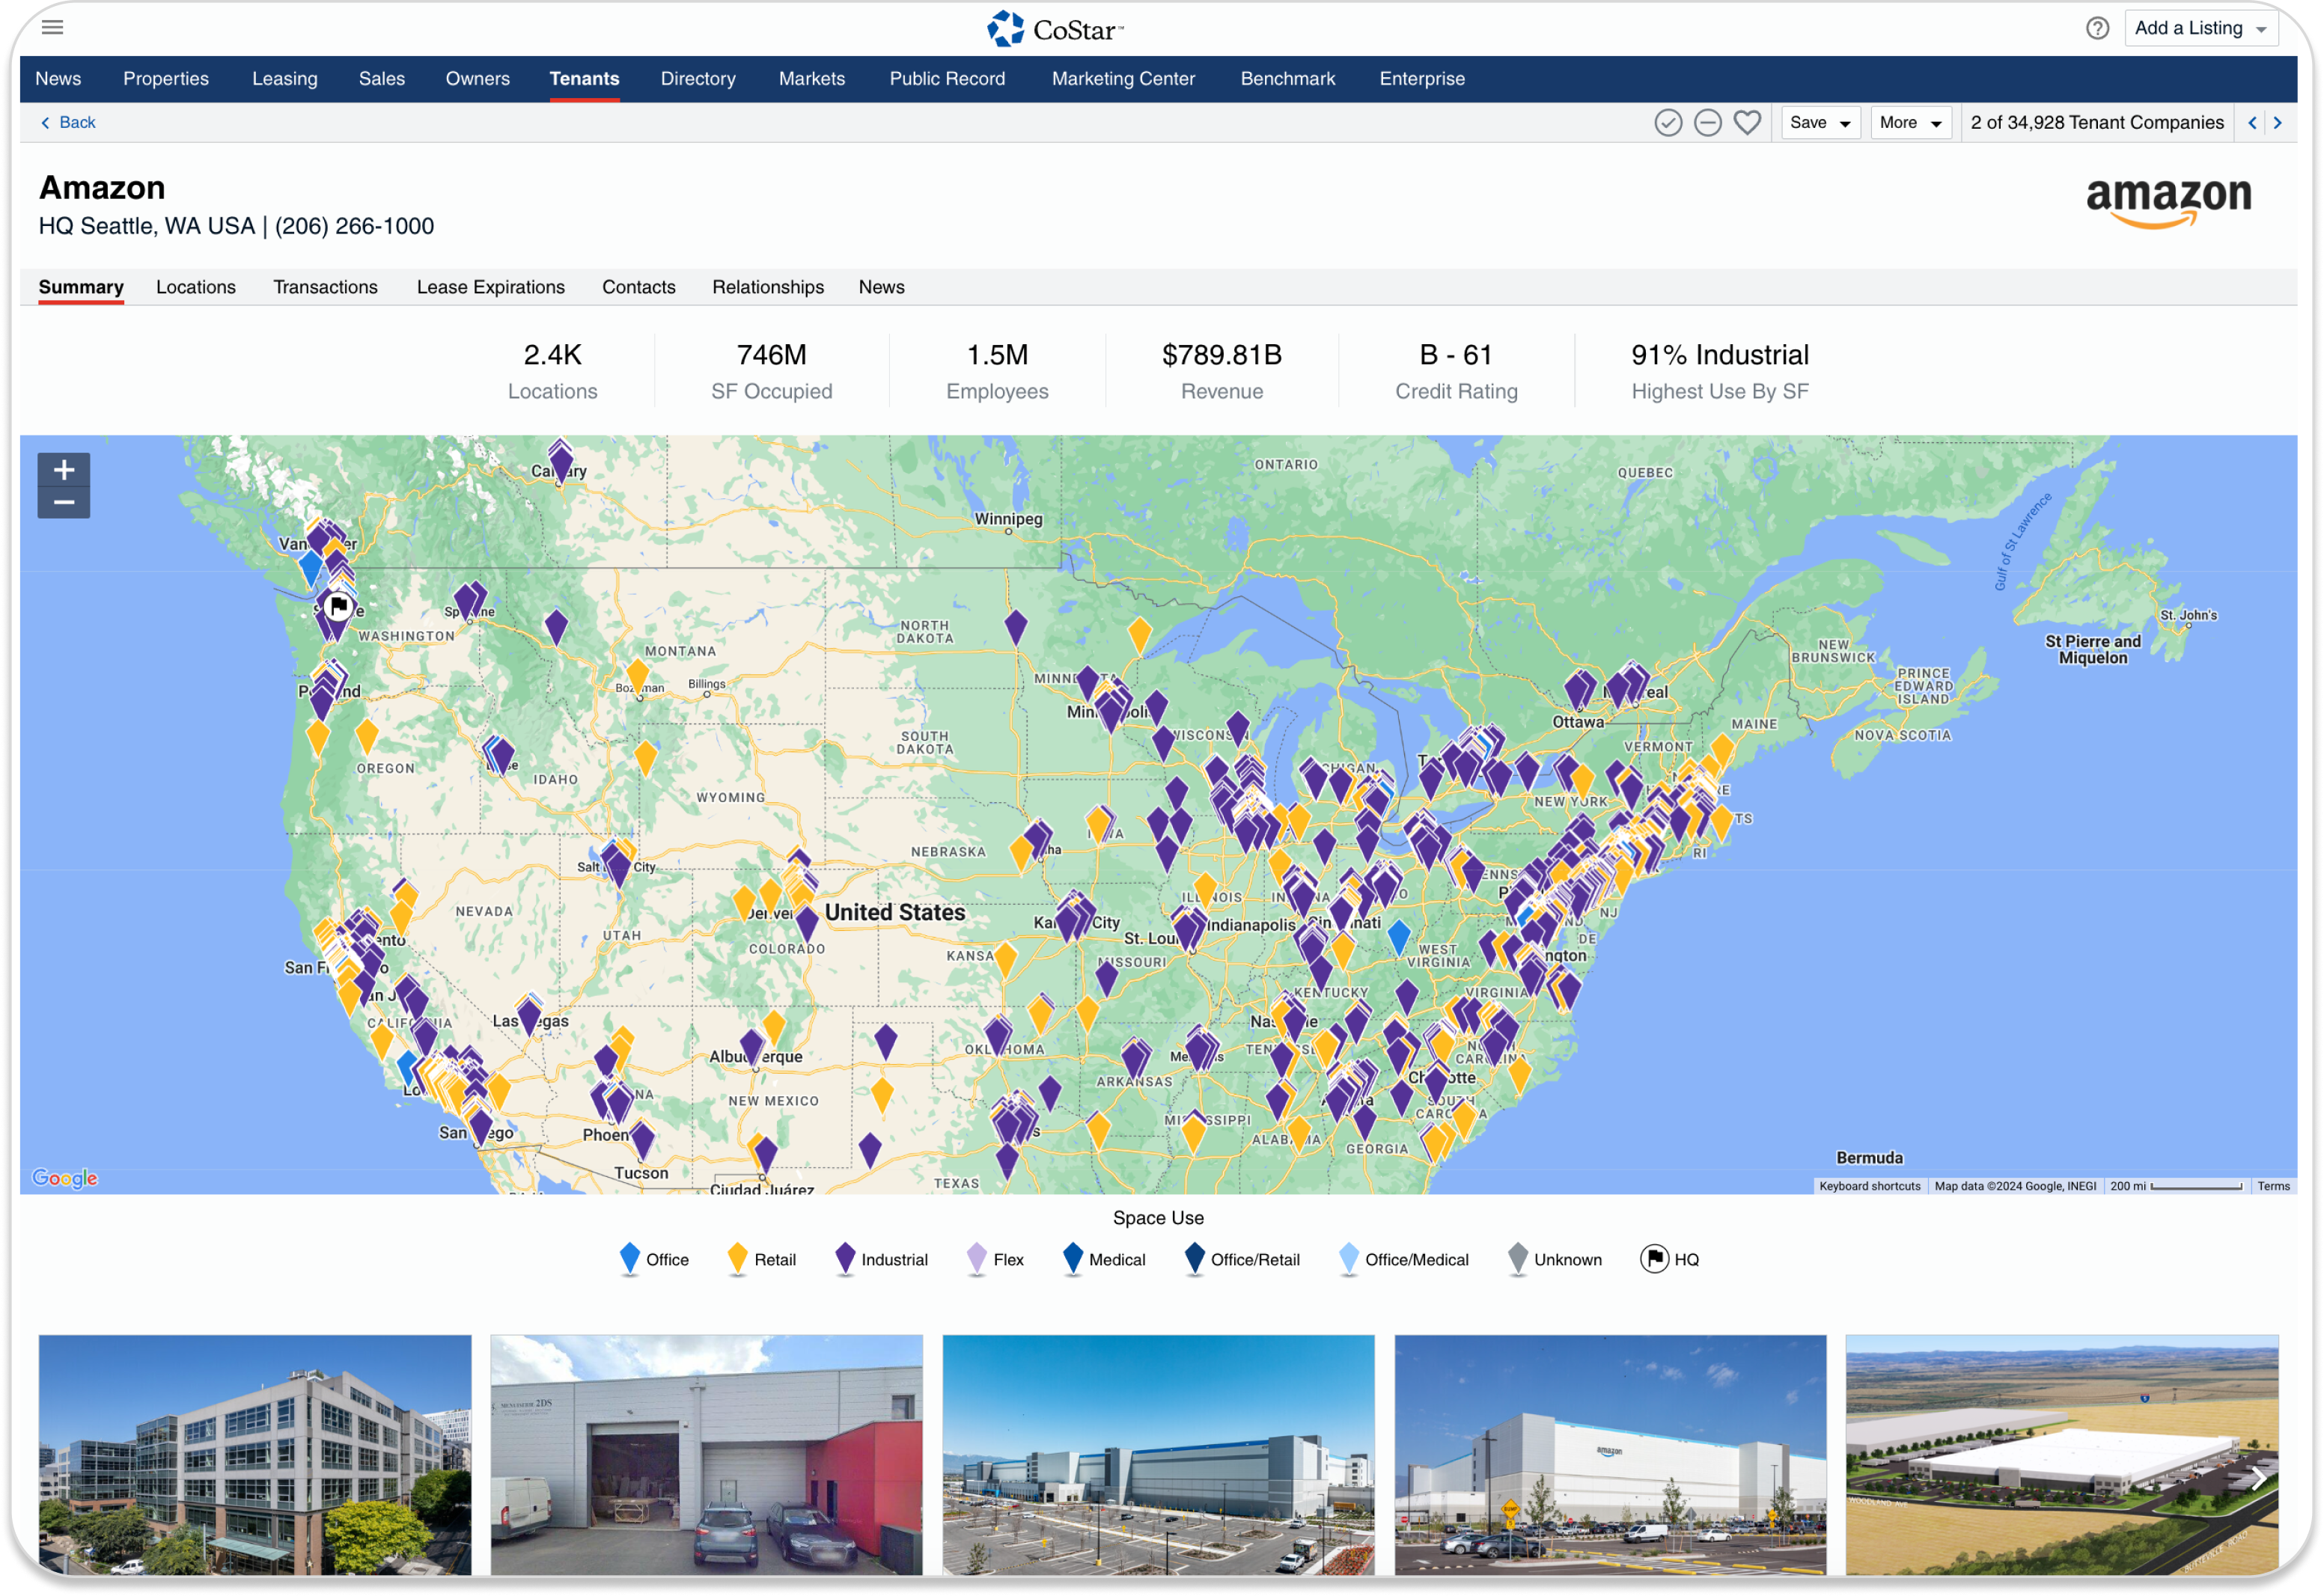Open the Properties menu item
The image size is (2324, 1596).
pyautogui.click(x=166, y=79)
